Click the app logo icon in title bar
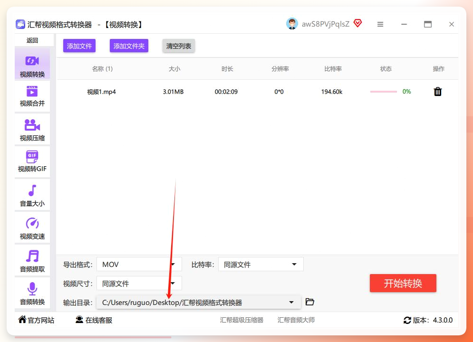This screenshot has width=473, height=342. point(20,24)
